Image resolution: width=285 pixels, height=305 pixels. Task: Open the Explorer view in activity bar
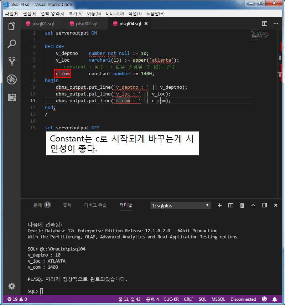click(x=12, y=26)
